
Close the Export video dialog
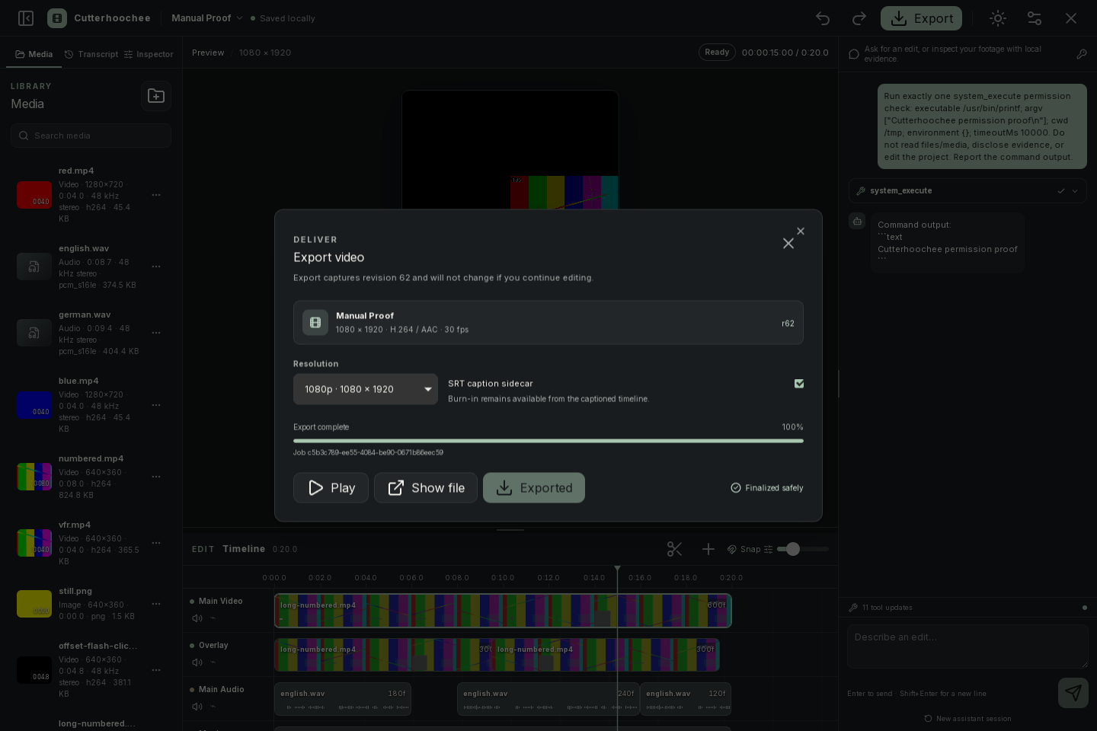point(788,244)
